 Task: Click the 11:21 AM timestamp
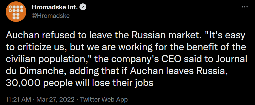click(x=18, y=99)
